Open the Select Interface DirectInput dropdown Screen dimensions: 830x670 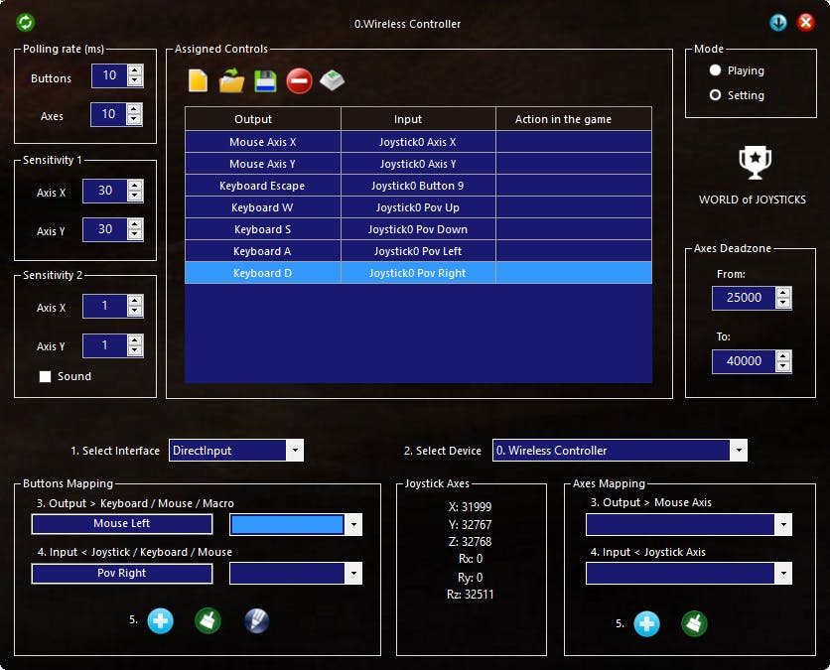click(295, 451)
